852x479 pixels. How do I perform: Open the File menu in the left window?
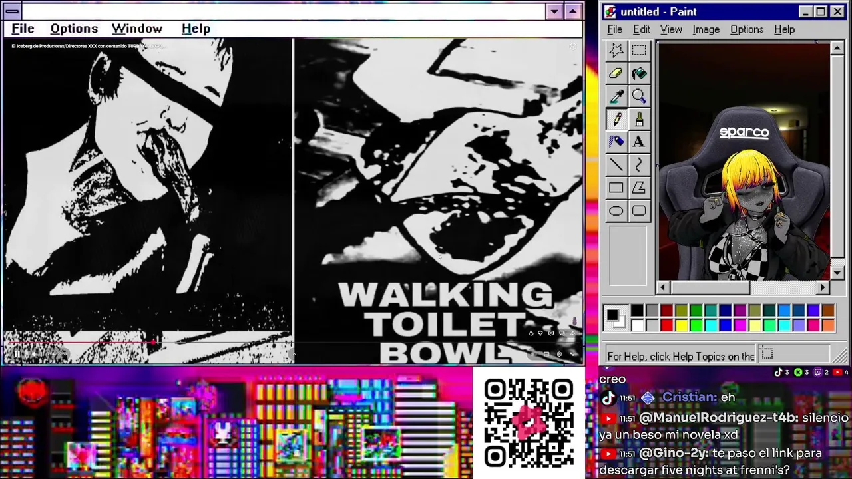pos(23,29)
